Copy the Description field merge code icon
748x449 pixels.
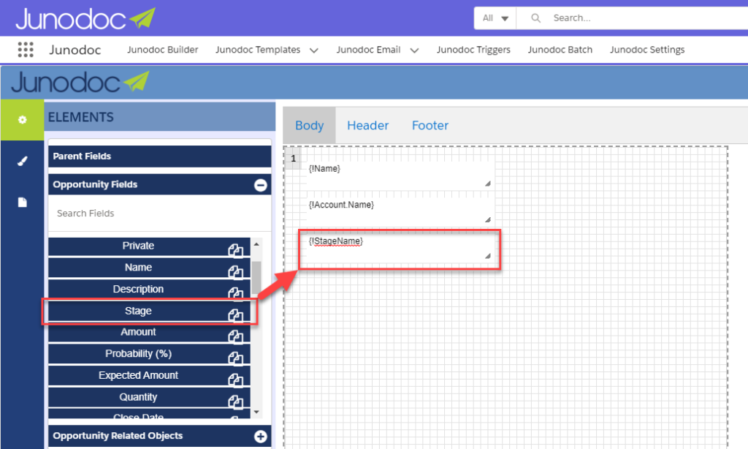pyautogui.click(x=235, y=293)
